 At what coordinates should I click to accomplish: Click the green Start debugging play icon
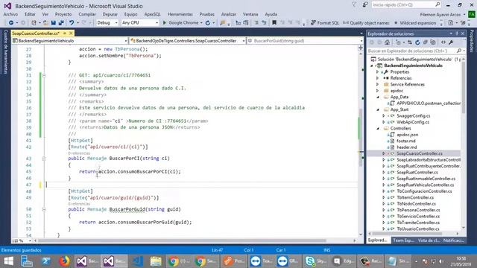tap(165, 23)
